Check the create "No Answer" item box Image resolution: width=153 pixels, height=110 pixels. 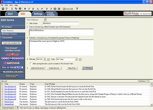click(x=31, y=63)
